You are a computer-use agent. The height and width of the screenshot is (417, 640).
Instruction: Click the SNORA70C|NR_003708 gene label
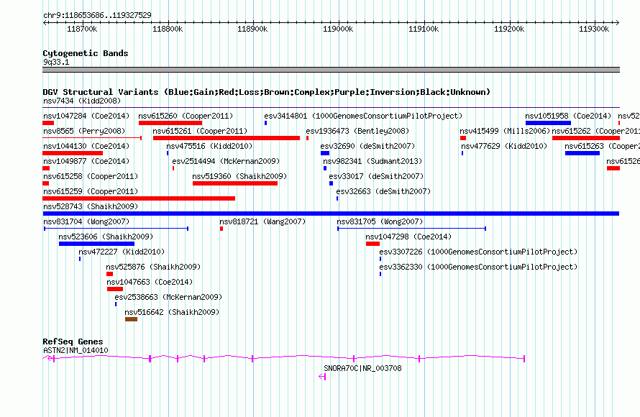tap(362, 368)
